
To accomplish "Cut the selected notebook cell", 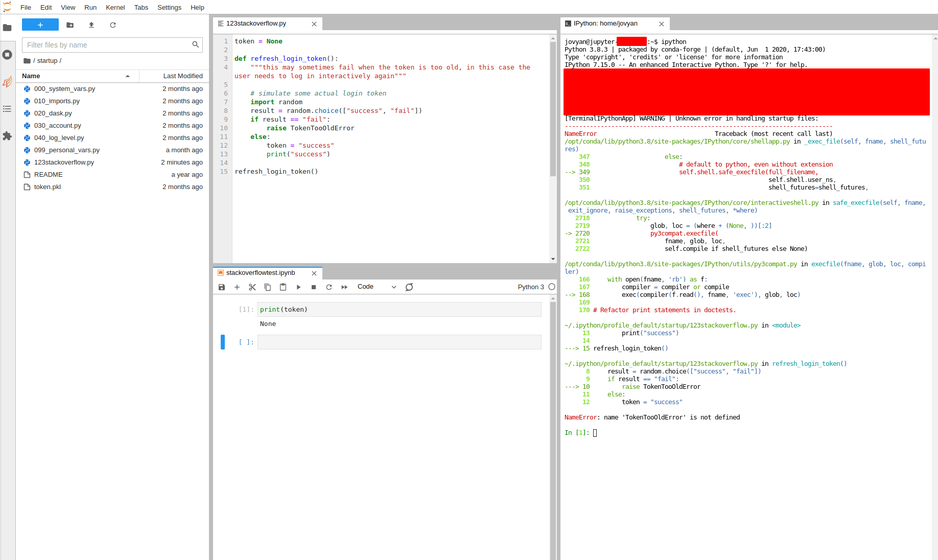I will pos(252,287).
